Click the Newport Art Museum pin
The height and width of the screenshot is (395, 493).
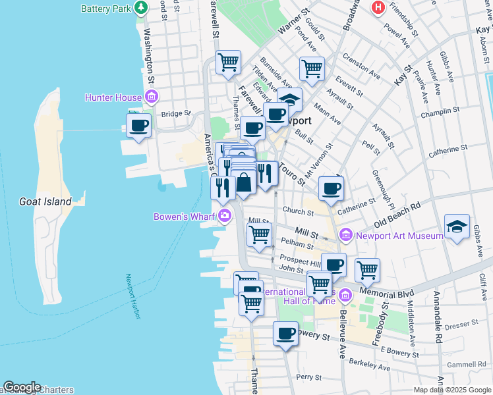click(347, 236)
